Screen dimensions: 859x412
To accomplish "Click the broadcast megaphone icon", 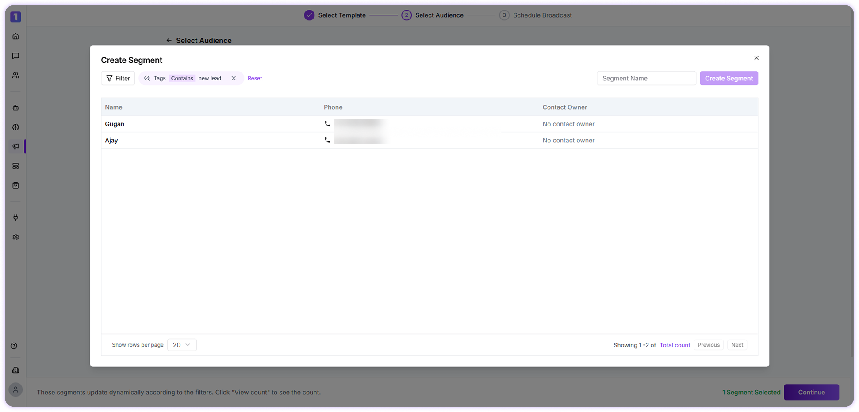I will coord(15,146).
